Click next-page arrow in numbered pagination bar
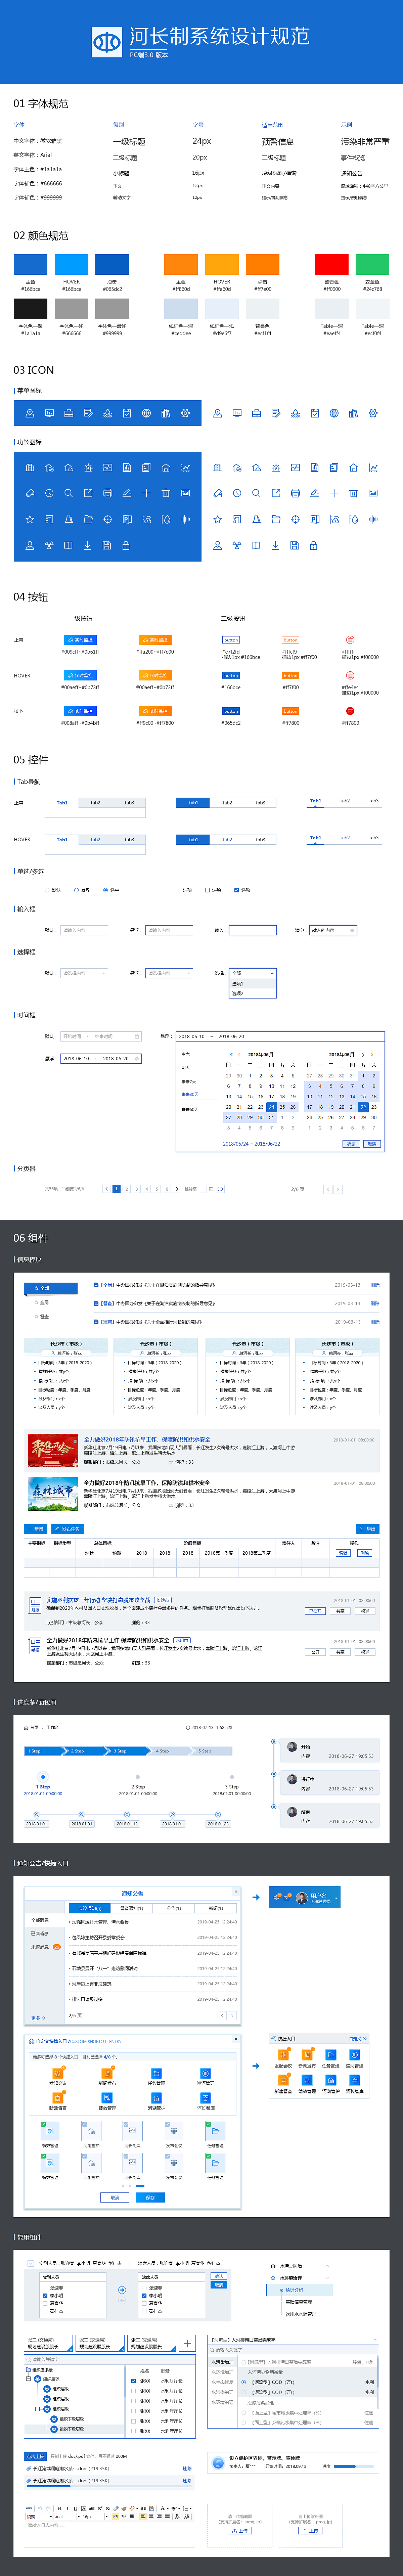The width and height of the screenshot is (403, 2576). 177,1189
